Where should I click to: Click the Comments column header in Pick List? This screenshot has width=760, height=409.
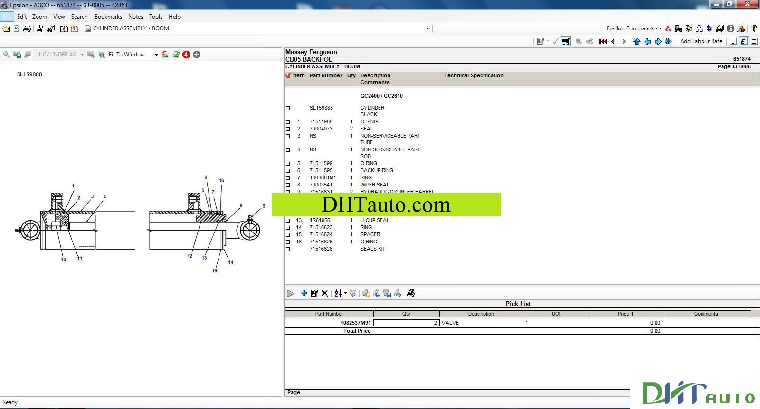click(706, 314)
